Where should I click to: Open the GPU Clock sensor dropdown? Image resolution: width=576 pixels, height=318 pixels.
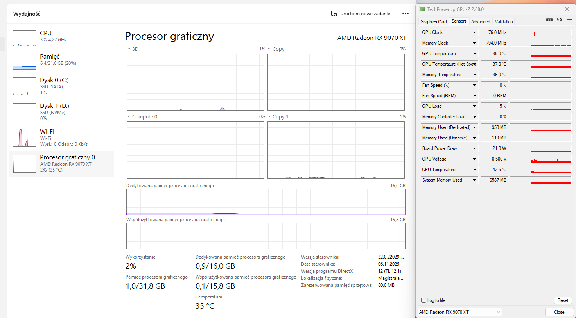pyautogui.click(x=474, y=32)
